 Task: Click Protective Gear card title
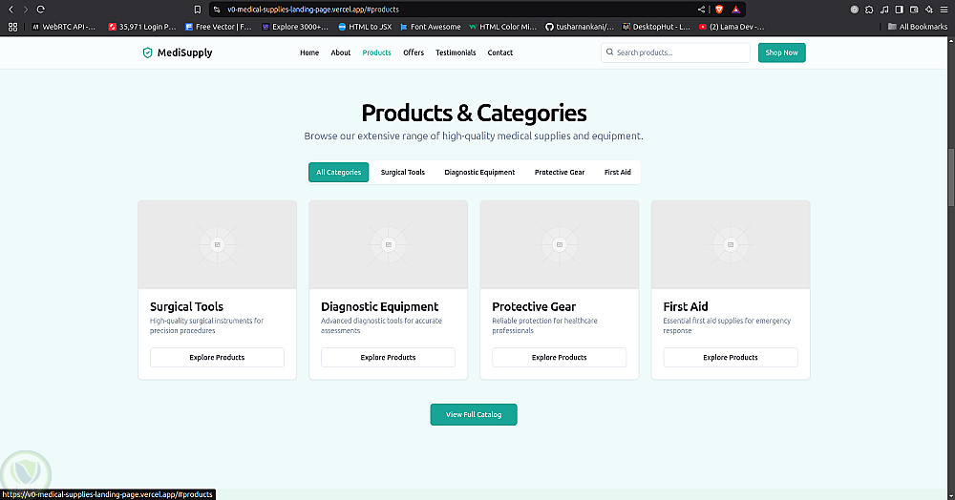(534, 306)
